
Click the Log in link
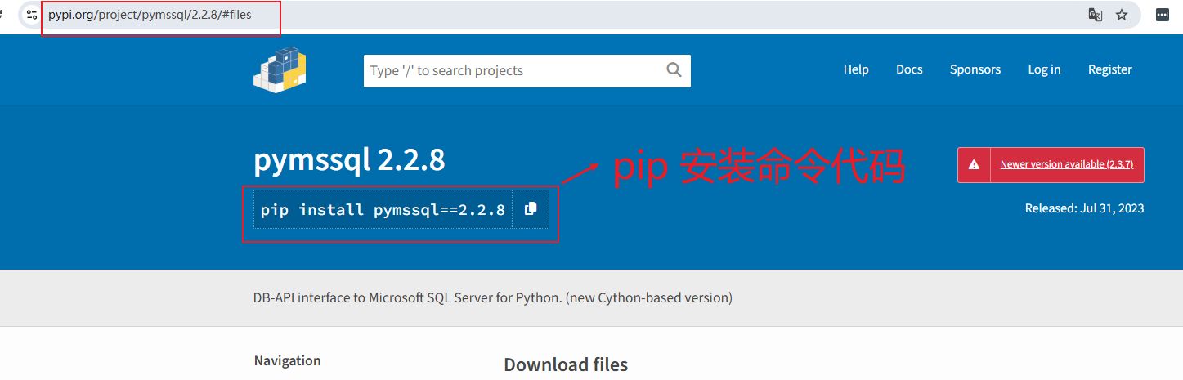click(1044, 69)
